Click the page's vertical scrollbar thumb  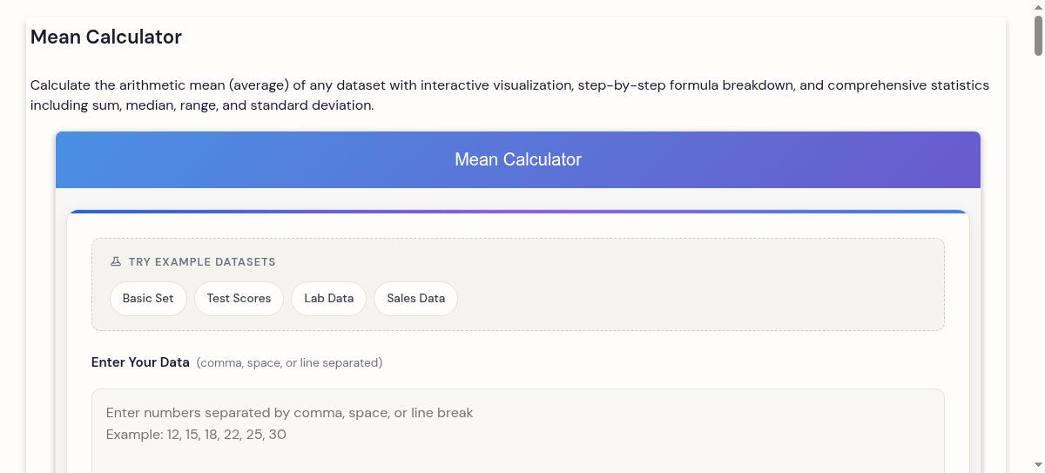[1038, 35]
